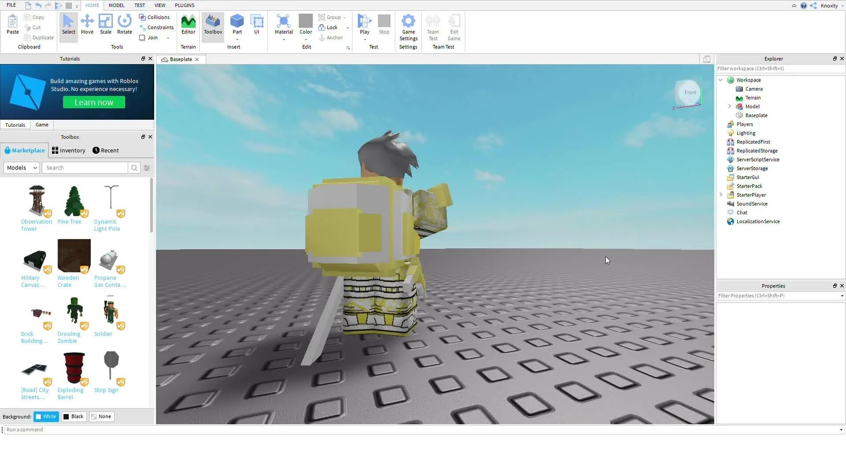Click the Paste clipboard icon
The width and height of the screenshot is (846, 449).
pyautogui.click(x=12, y=24)
